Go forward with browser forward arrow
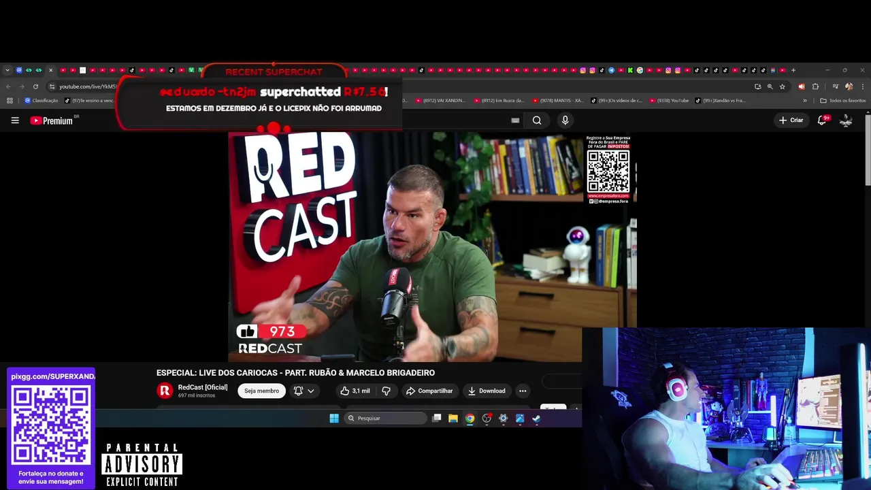The width and height of the screenshot is (871, 490). [22, 86]
